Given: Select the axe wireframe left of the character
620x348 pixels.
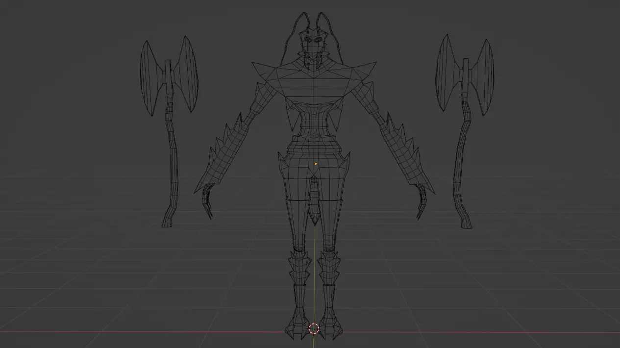Looking at the screenshot, I should coord(170,131).
